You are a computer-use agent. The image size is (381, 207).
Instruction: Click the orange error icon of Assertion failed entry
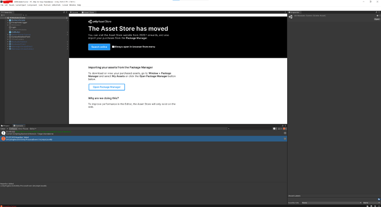pos(3,139)
